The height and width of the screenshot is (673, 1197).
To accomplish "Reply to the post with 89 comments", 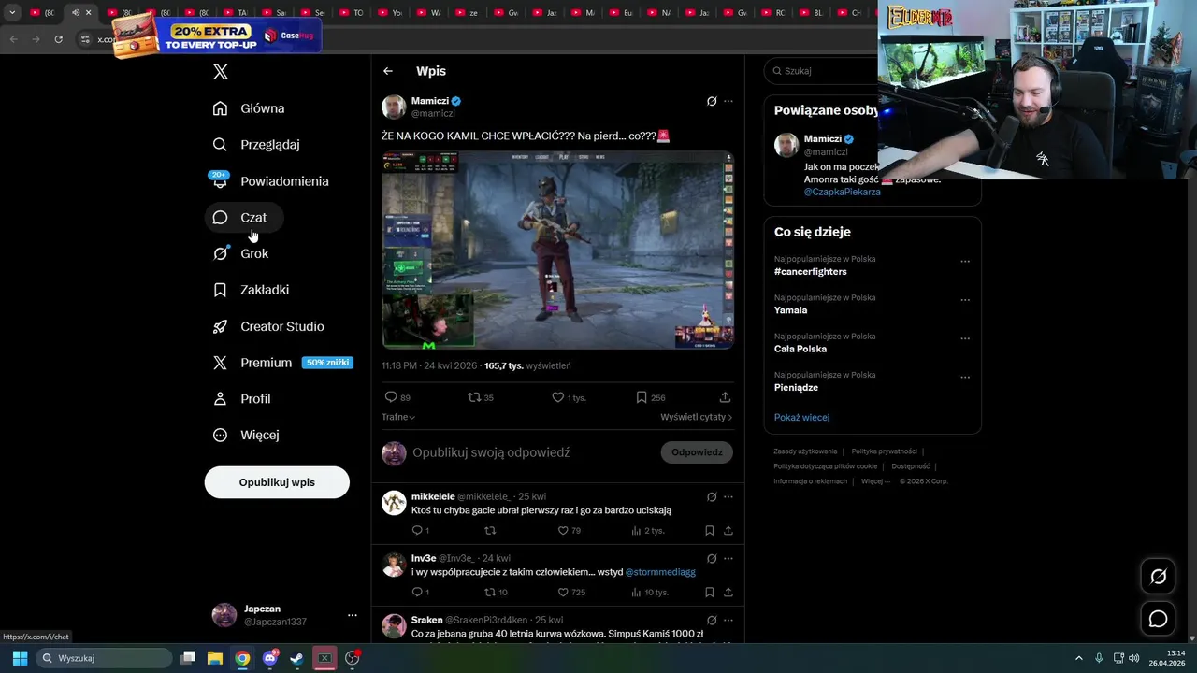I will click(x=397, y=397).
